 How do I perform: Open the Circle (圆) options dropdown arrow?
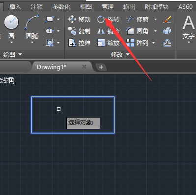(11, 43)
